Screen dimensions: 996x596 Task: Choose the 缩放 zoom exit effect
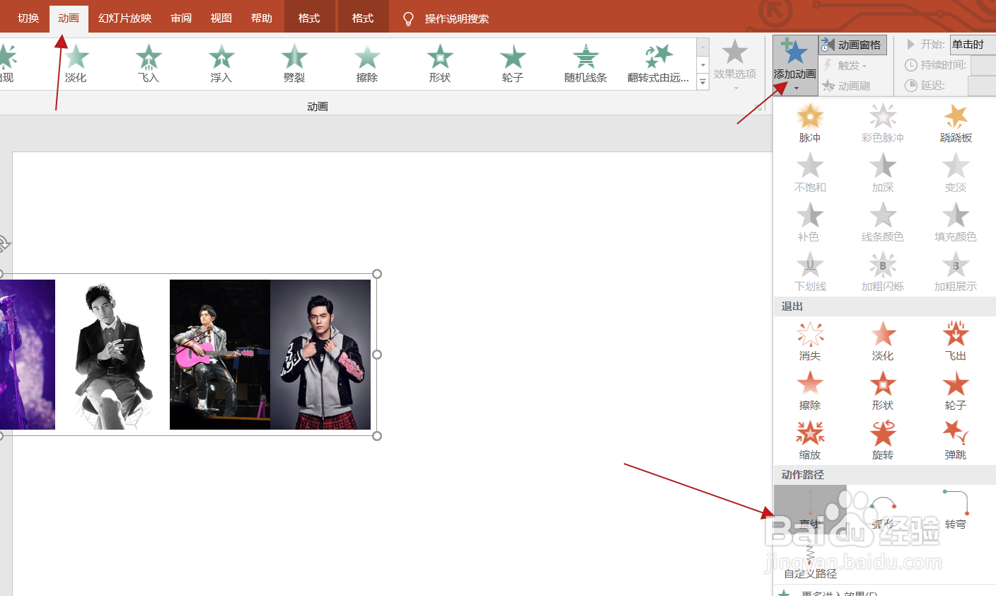point(810,440)
